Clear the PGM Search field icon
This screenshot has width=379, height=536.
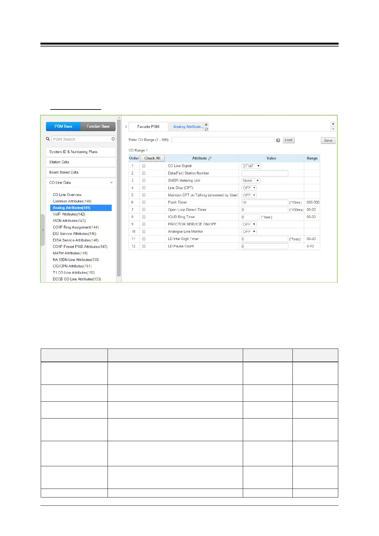(x=113, y=139)
